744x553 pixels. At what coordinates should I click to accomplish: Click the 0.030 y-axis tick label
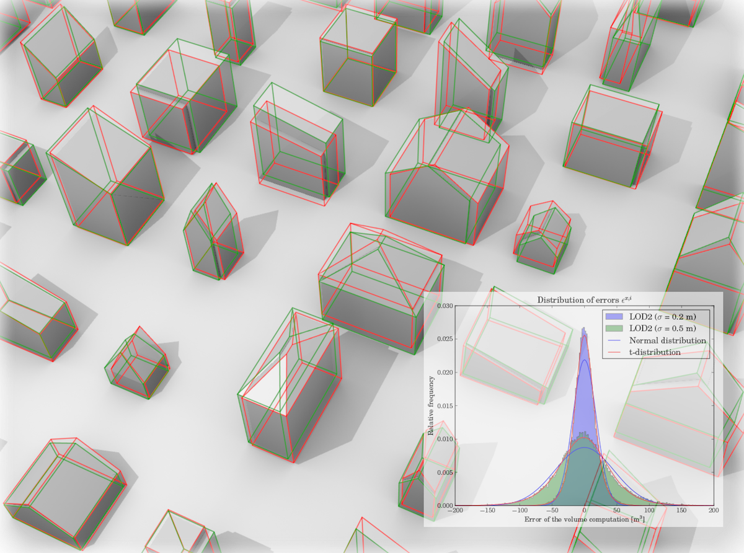coord(443,306)
